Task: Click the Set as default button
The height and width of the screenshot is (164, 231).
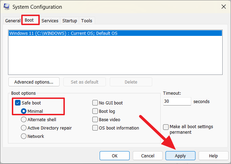Action: pos(85,82)
